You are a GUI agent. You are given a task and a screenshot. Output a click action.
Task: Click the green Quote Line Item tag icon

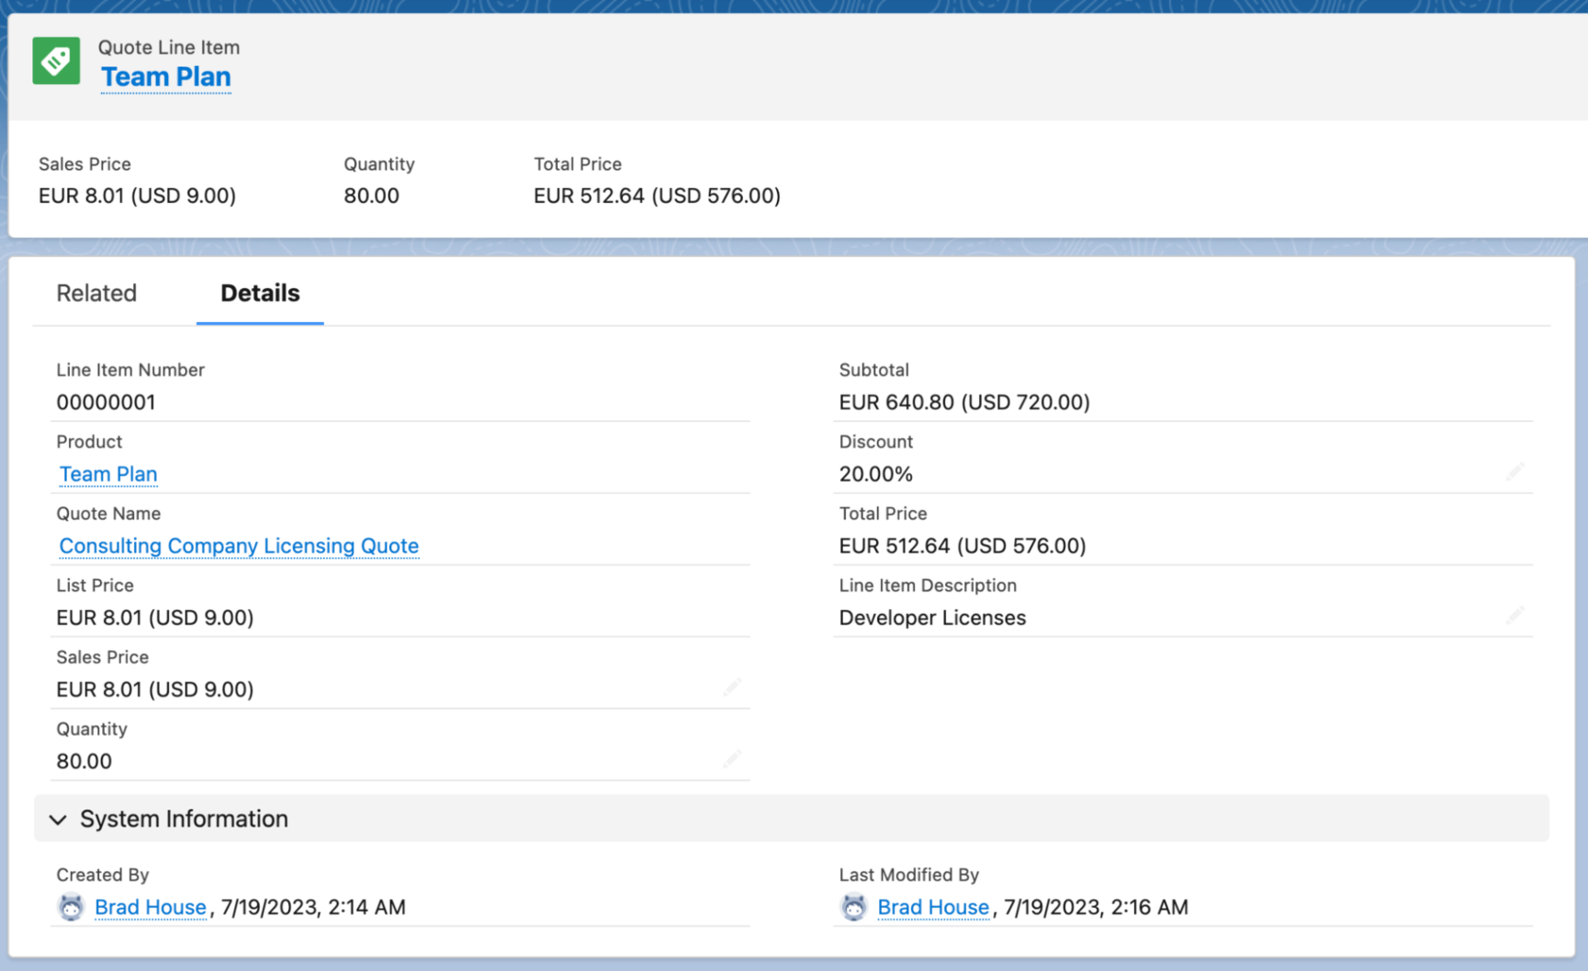[56, 60]
